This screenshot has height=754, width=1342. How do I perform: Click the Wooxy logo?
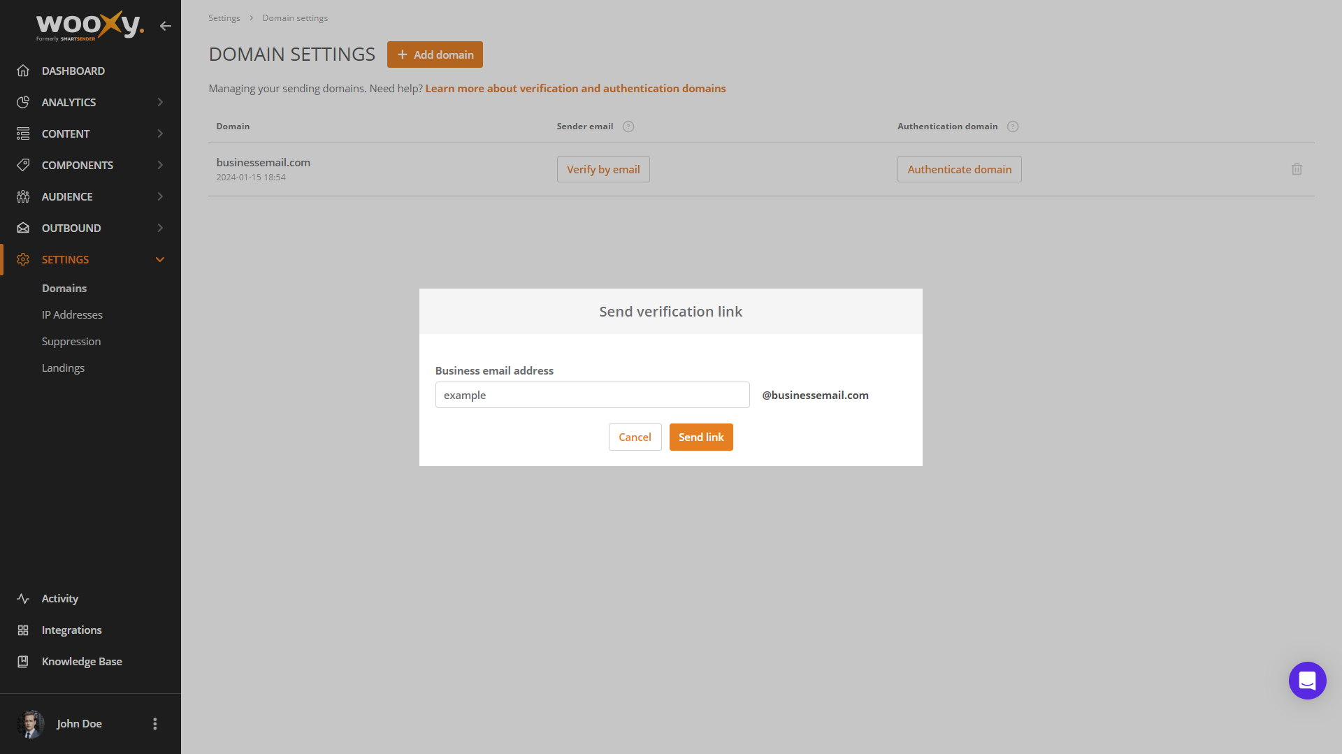(x=89, y=26)
